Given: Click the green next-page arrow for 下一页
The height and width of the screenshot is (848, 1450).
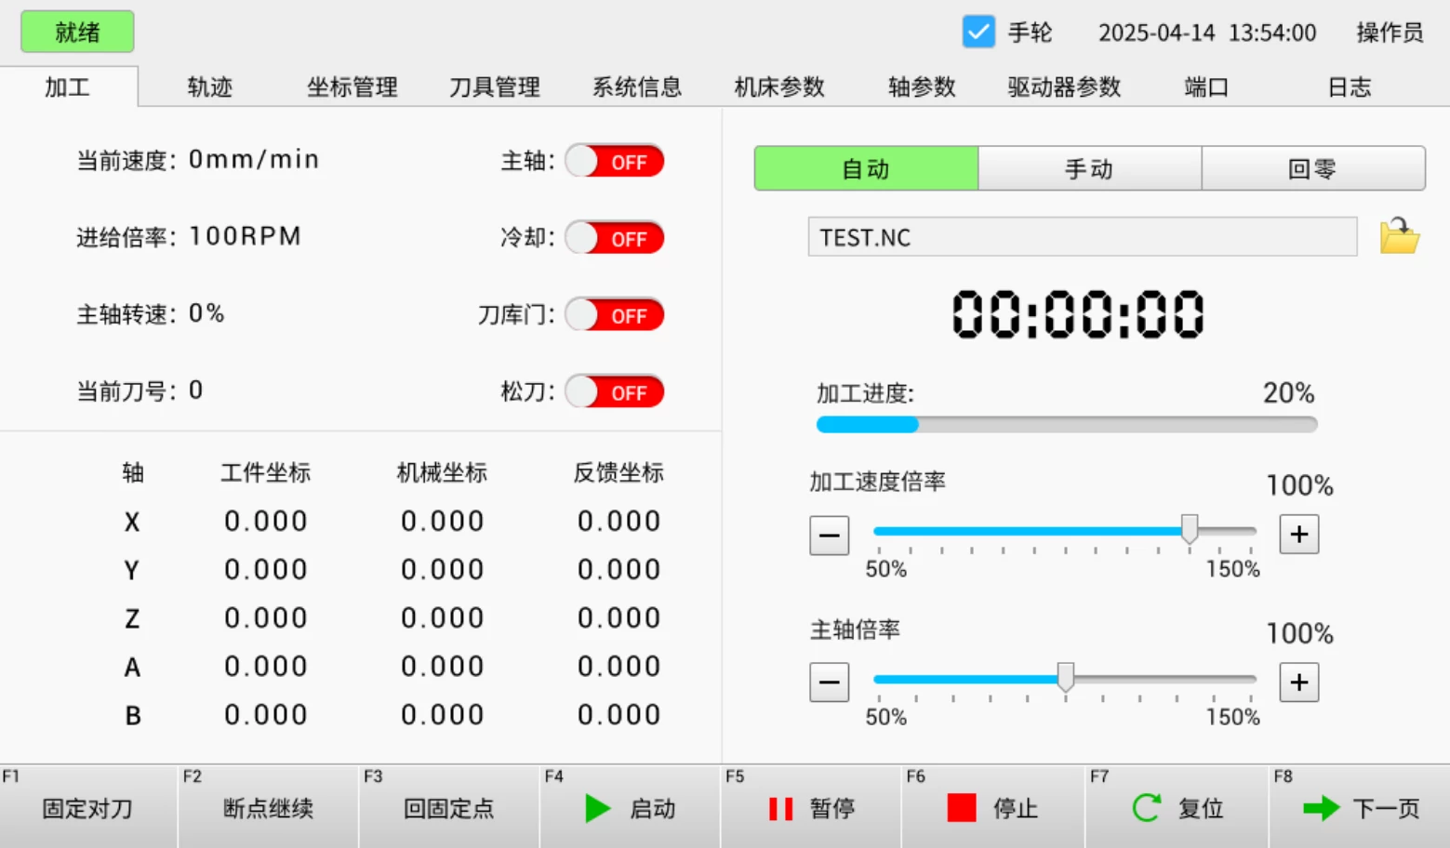Looking at the screenshot, I should pos(1321,808).
